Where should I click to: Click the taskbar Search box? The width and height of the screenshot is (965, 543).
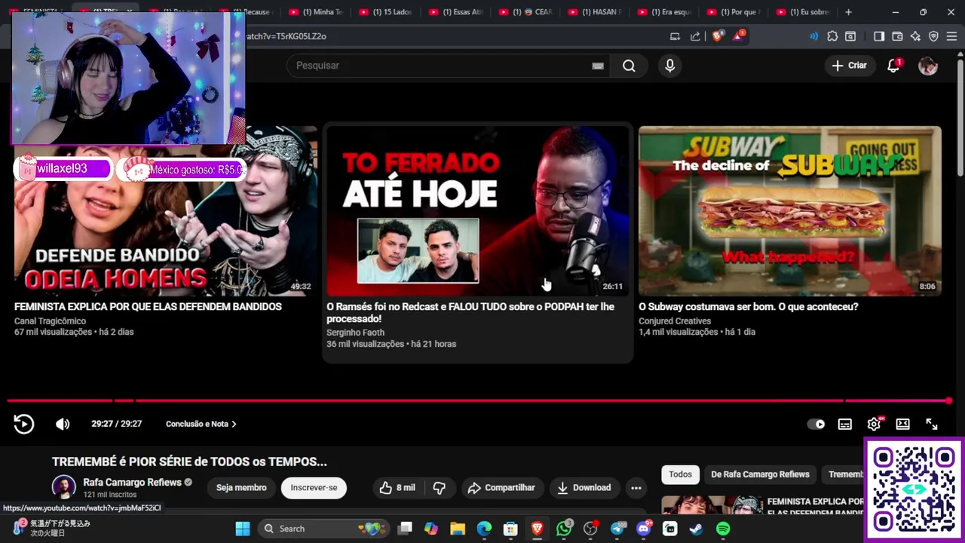323,529
